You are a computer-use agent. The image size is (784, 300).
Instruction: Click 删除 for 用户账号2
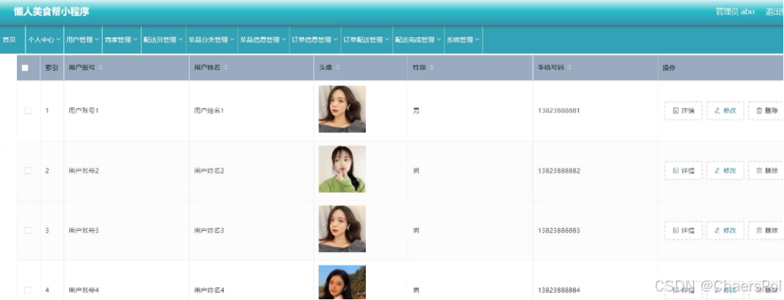pos(766,171)
